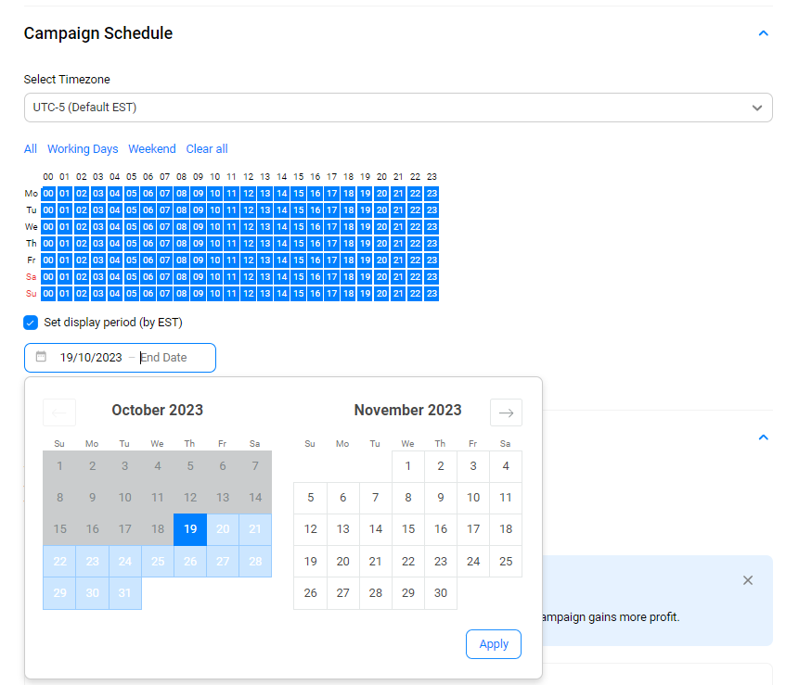Collapse the Campaign Schedule section
The image size is (799, 685).
(x=763, y=33)
